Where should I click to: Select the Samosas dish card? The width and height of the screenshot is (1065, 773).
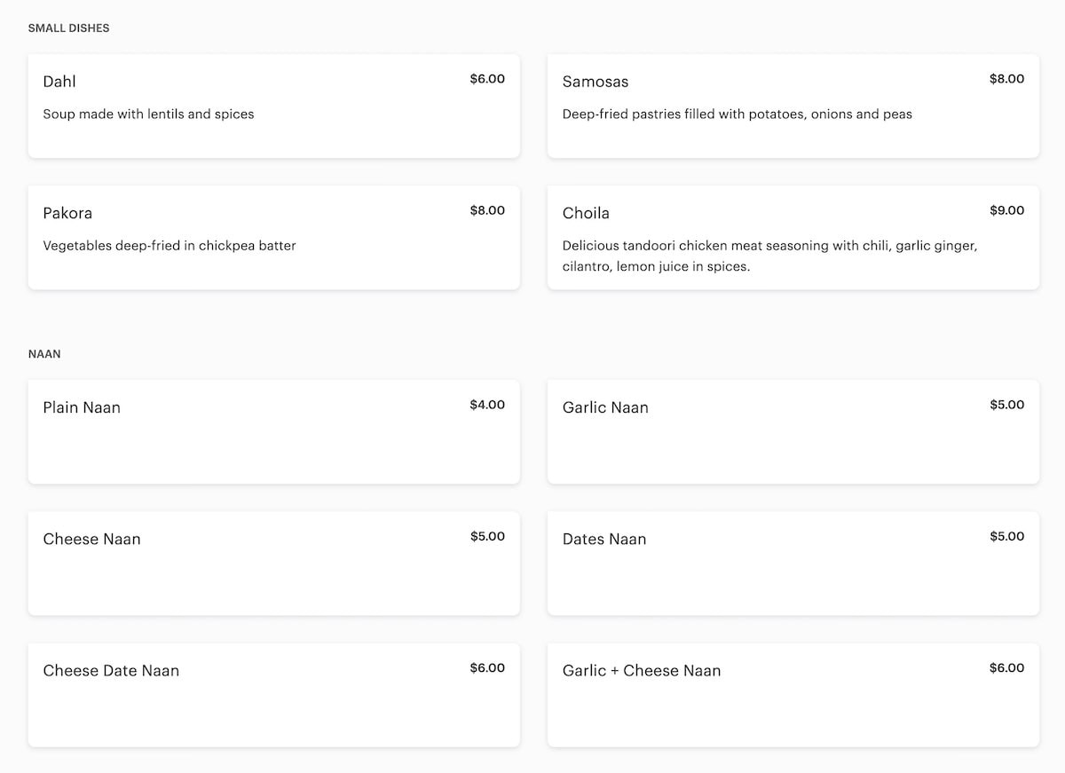[x=793, y=106]
